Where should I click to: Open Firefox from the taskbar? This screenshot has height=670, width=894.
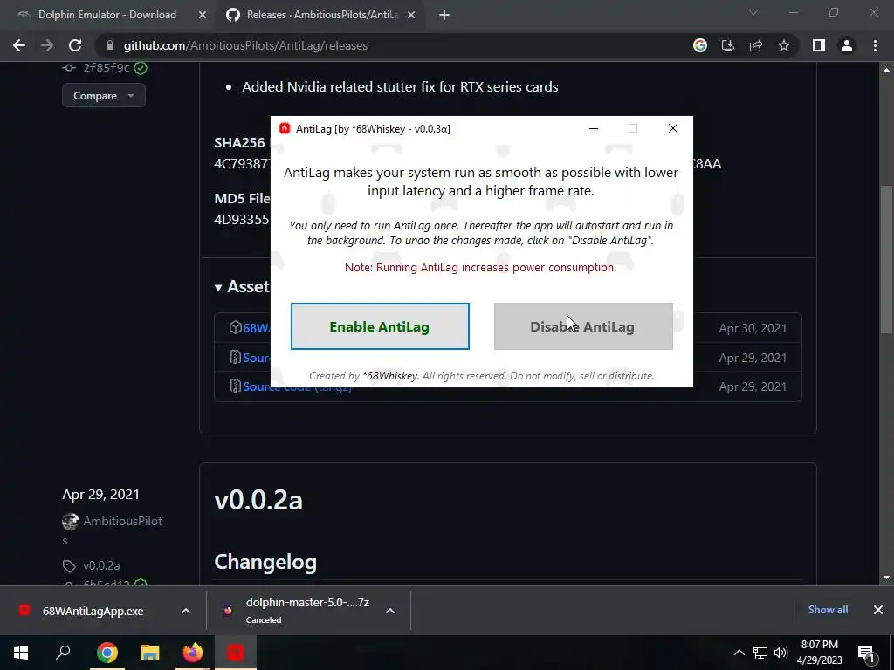(x=193, y=653)
